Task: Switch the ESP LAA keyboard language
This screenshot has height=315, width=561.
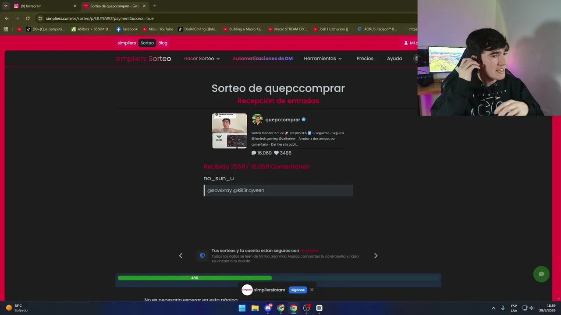Action: coord(514,308)
